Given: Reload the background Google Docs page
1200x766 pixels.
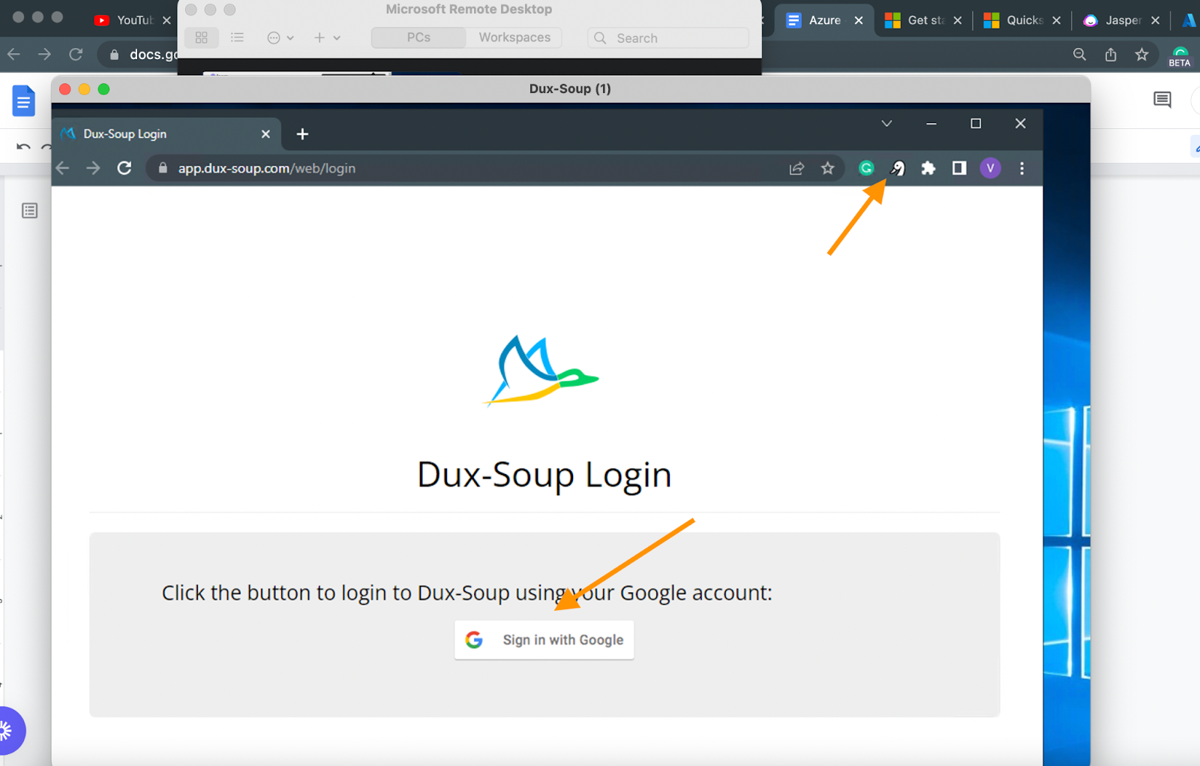Looking at the screenshot, I should point(76,54).
